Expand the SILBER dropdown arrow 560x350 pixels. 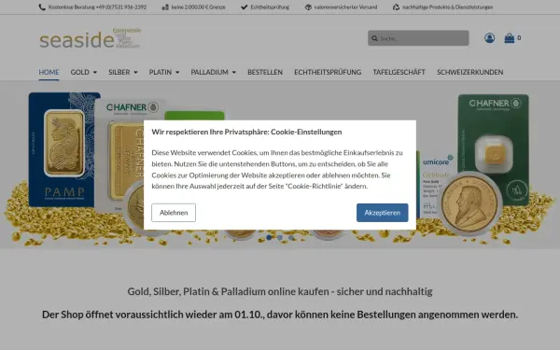[x=135, y=73]
